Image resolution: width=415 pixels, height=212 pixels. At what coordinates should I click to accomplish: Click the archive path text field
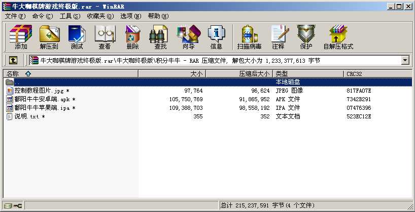(216, 60)
